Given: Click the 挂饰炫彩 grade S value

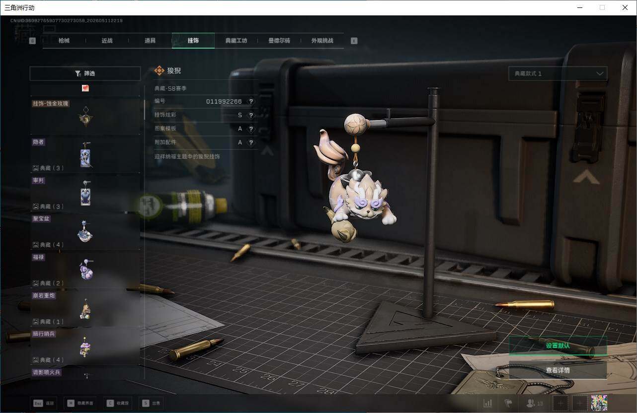Looking at the screenshot, I should click(x=240, y=115).
